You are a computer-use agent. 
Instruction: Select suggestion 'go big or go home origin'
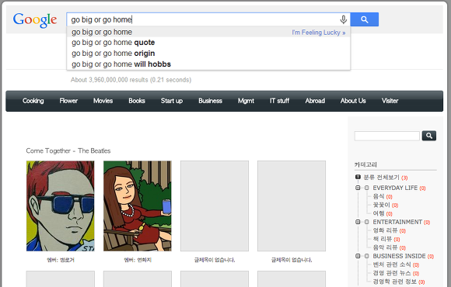208,54
